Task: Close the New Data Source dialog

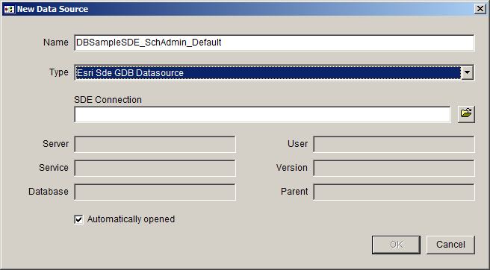Action: click(480, 9)
